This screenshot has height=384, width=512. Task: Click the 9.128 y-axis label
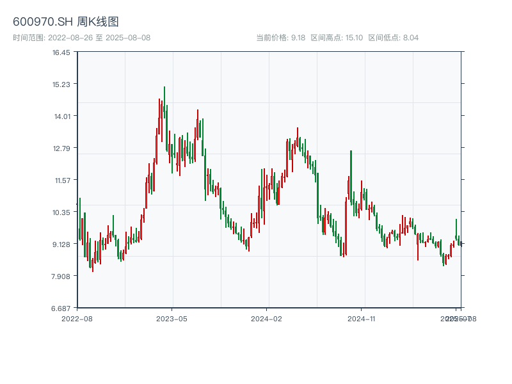pyautogui.click(x=61, y=244)
